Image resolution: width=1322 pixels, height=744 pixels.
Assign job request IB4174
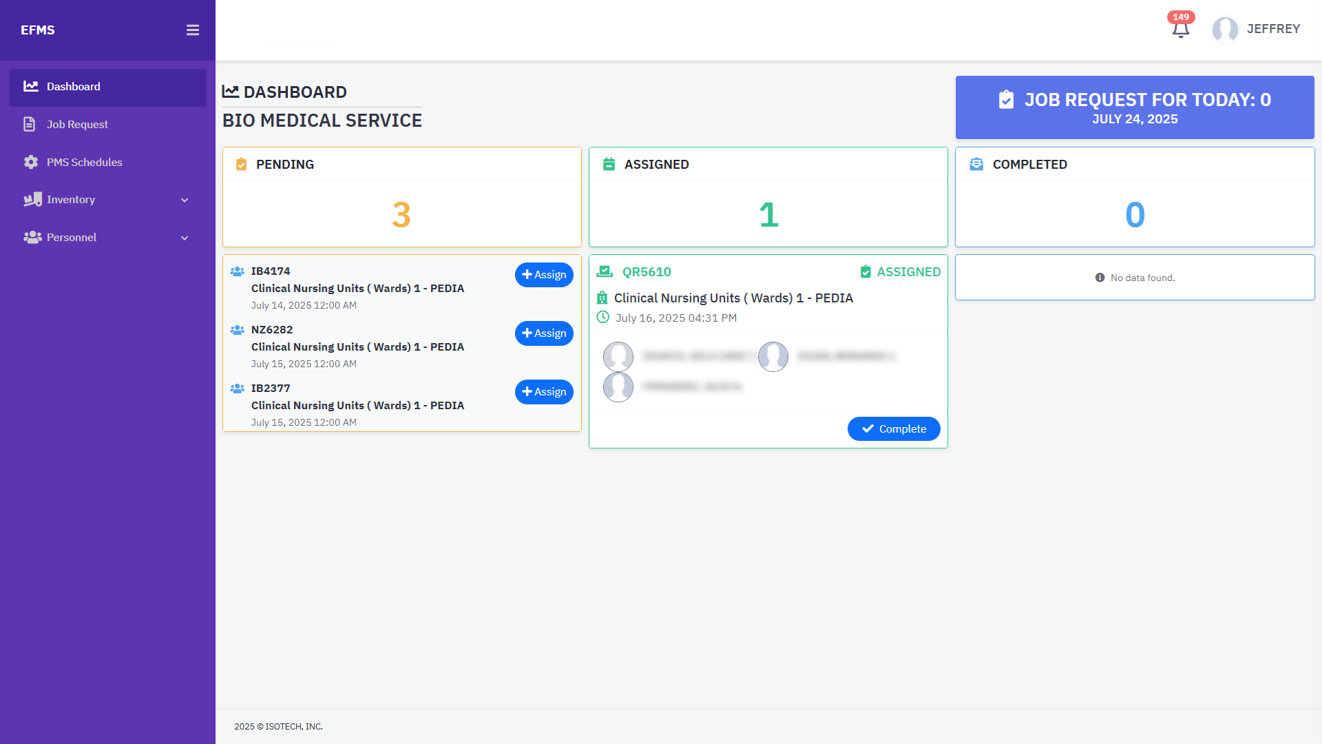(x=544, y=275)
